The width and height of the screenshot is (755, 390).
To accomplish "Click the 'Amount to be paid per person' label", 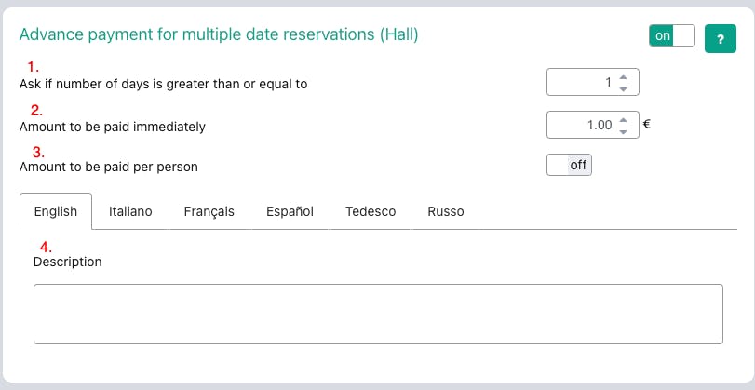I will pos(109,168).
